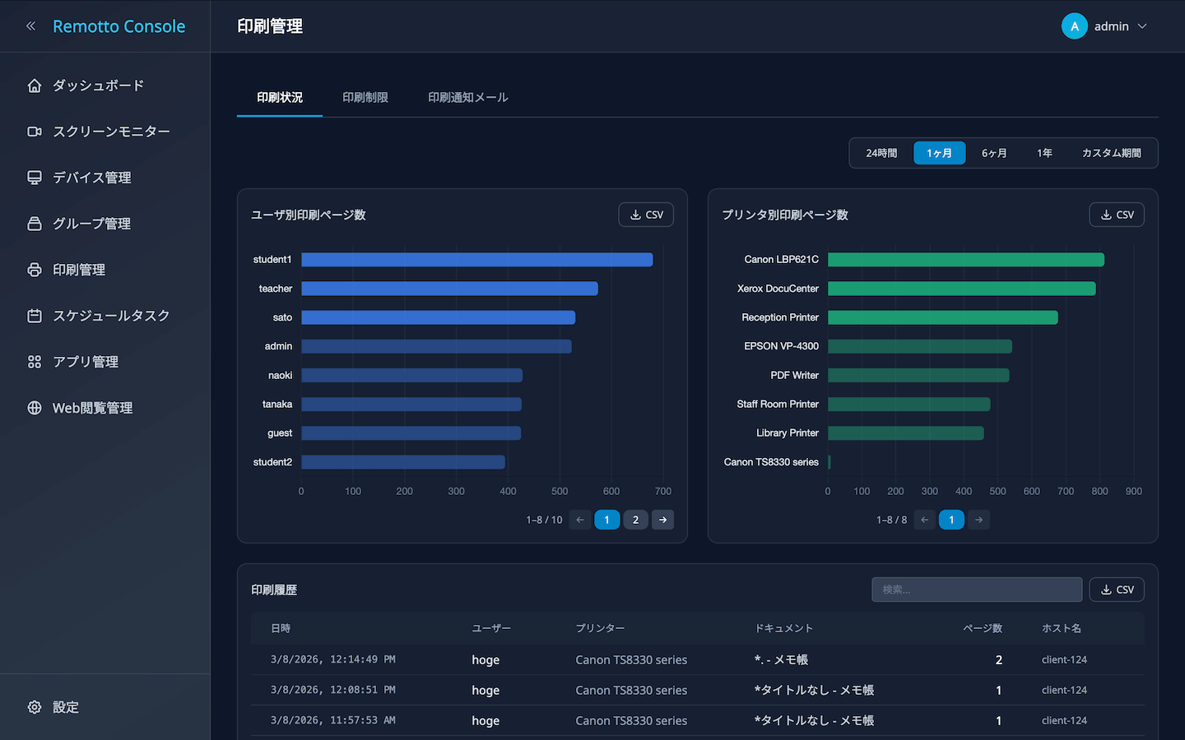Click the Device Management monitor icon
The width and height of the screenshot is (1185, 740).
click(35, 178)
